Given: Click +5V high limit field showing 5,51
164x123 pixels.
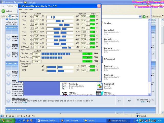Looking at the screenshot, I should click(x=84, y=28).
